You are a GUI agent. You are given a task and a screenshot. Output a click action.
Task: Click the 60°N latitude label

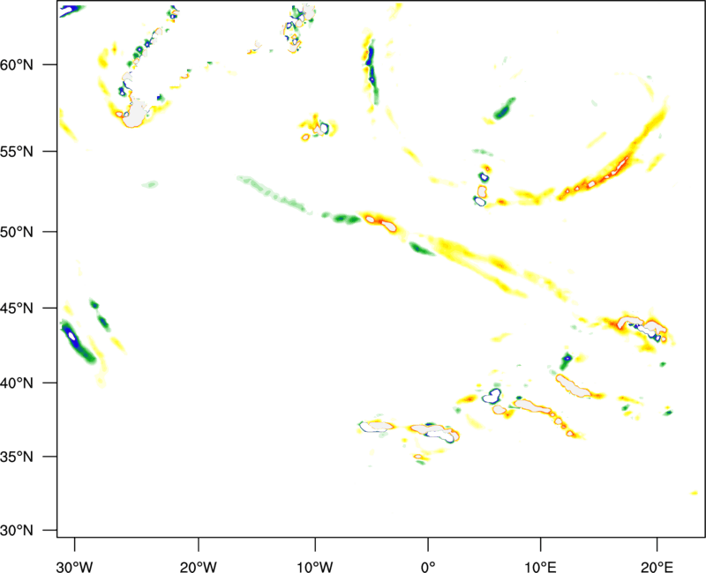[17, 65]
